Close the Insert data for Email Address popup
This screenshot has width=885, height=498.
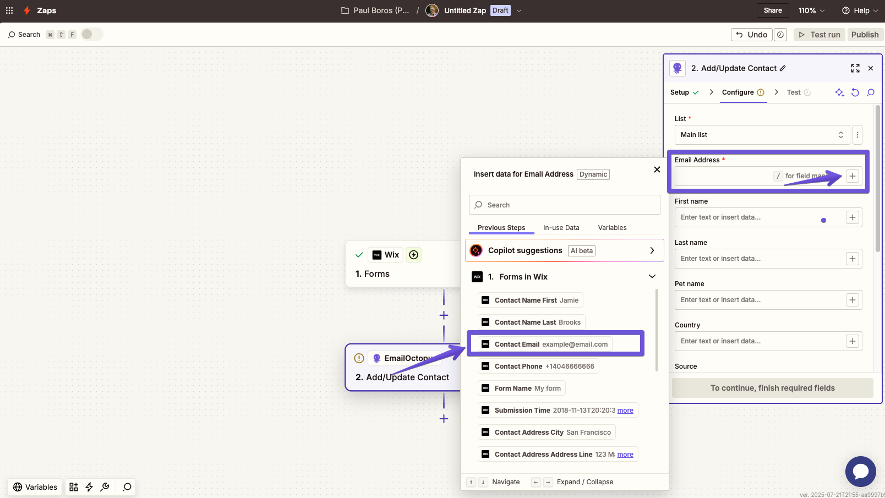click(x=657, y=169)
